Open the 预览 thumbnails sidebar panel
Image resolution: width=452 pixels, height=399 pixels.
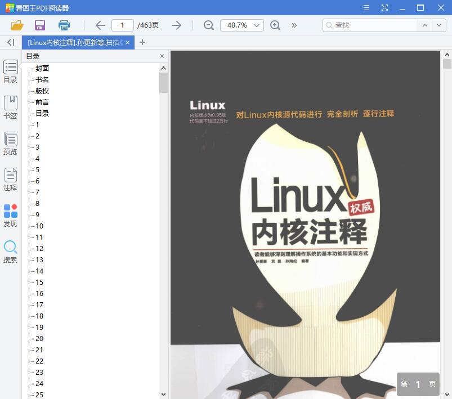click(x=10, y=144)
